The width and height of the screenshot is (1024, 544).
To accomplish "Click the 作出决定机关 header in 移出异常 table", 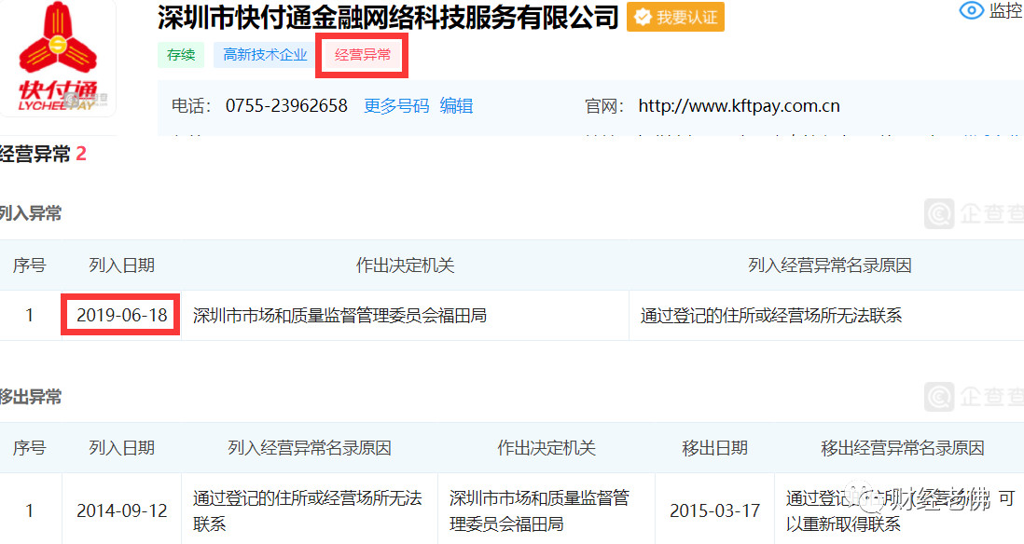I will [547, 448].
